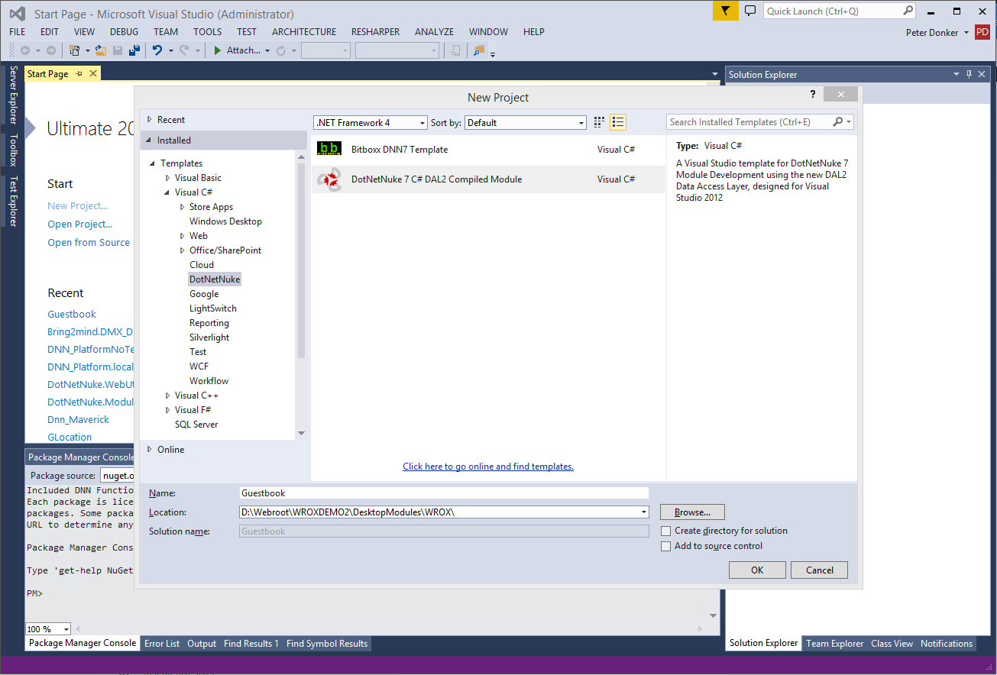This screenshot has height=675, width=997.
Task: Expand the Online section
Action: [150, 450]
